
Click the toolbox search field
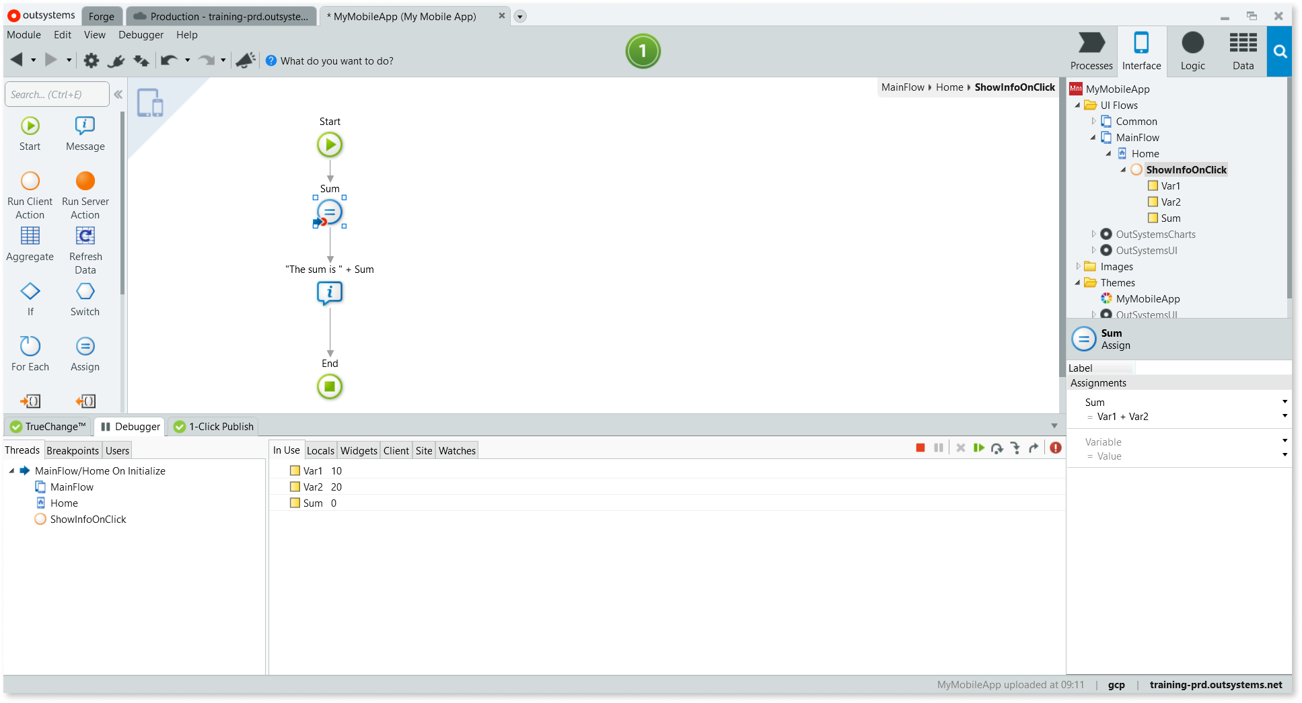tap(57, 95)
